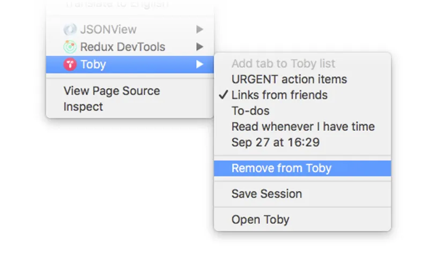Select the To-dos list
Screen dimensions: 429x264
250,111
